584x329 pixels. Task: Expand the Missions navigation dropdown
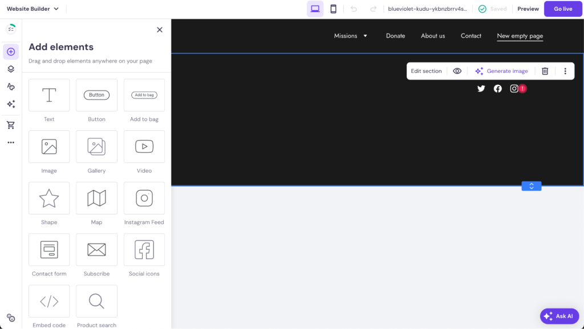(350, 35)
